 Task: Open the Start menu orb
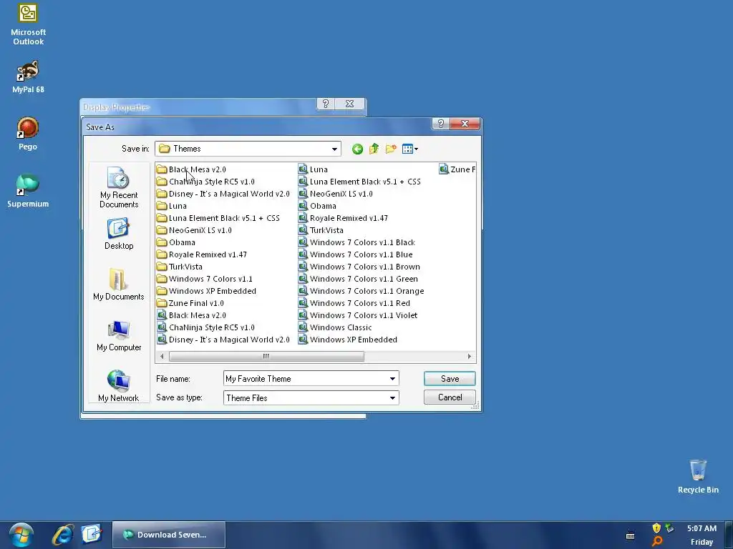[x=21, y=535]
